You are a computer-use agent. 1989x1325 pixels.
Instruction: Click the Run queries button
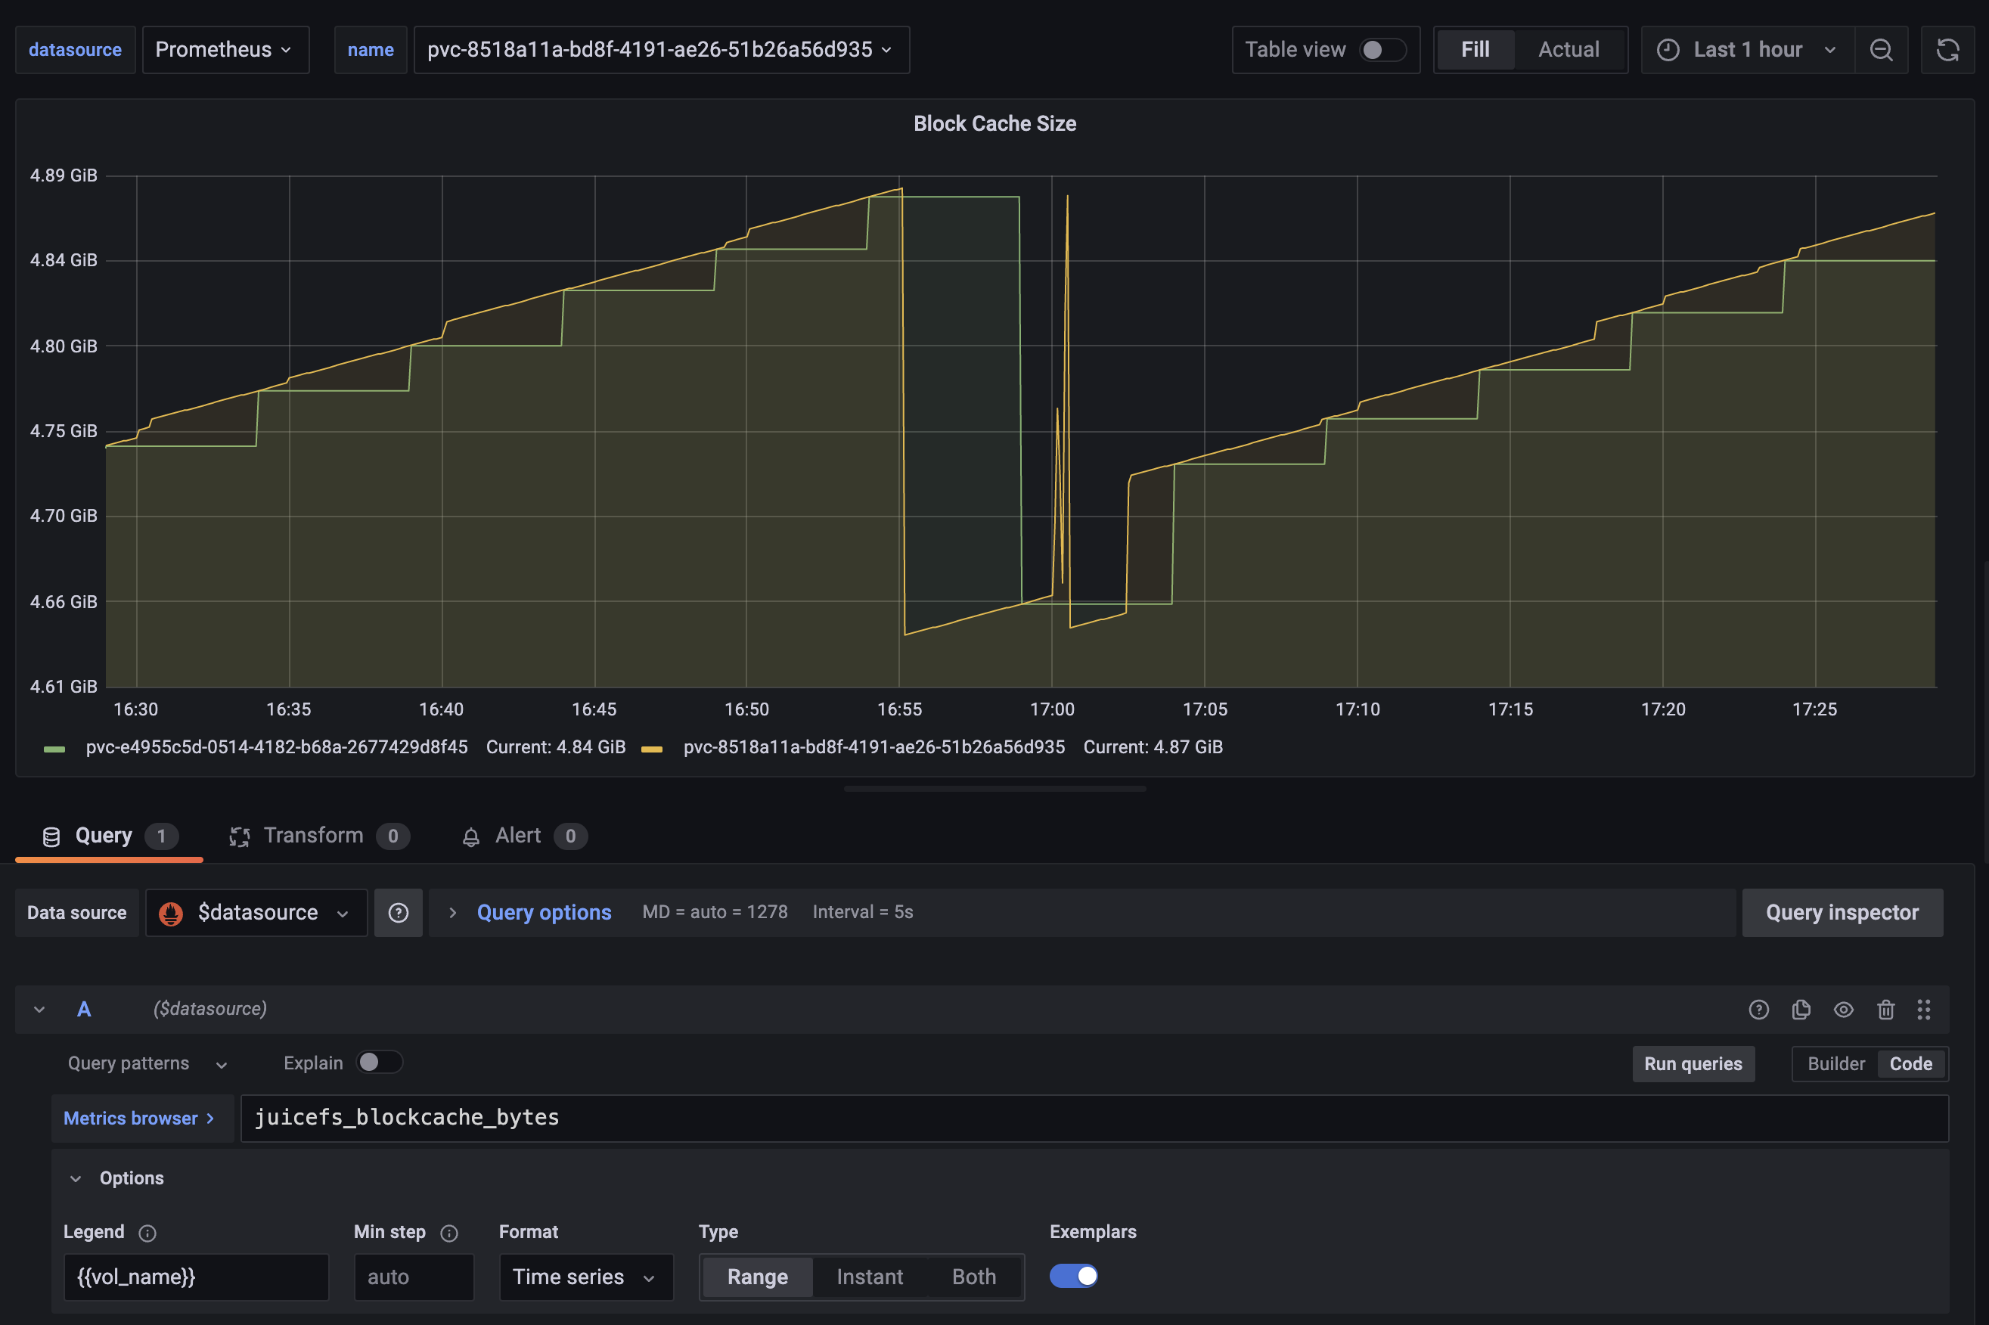1693,1063
